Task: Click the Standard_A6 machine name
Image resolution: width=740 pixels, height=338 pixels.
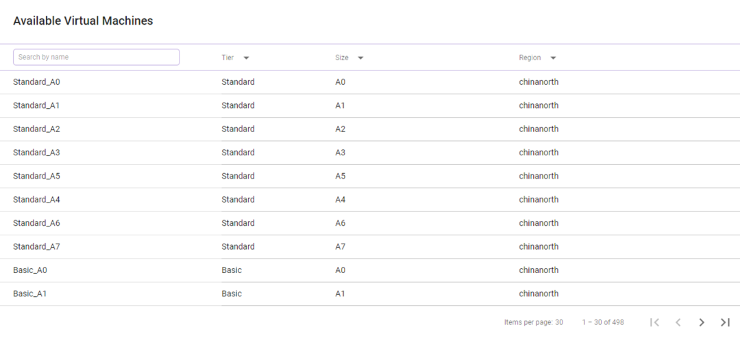Action: (37, 223)
